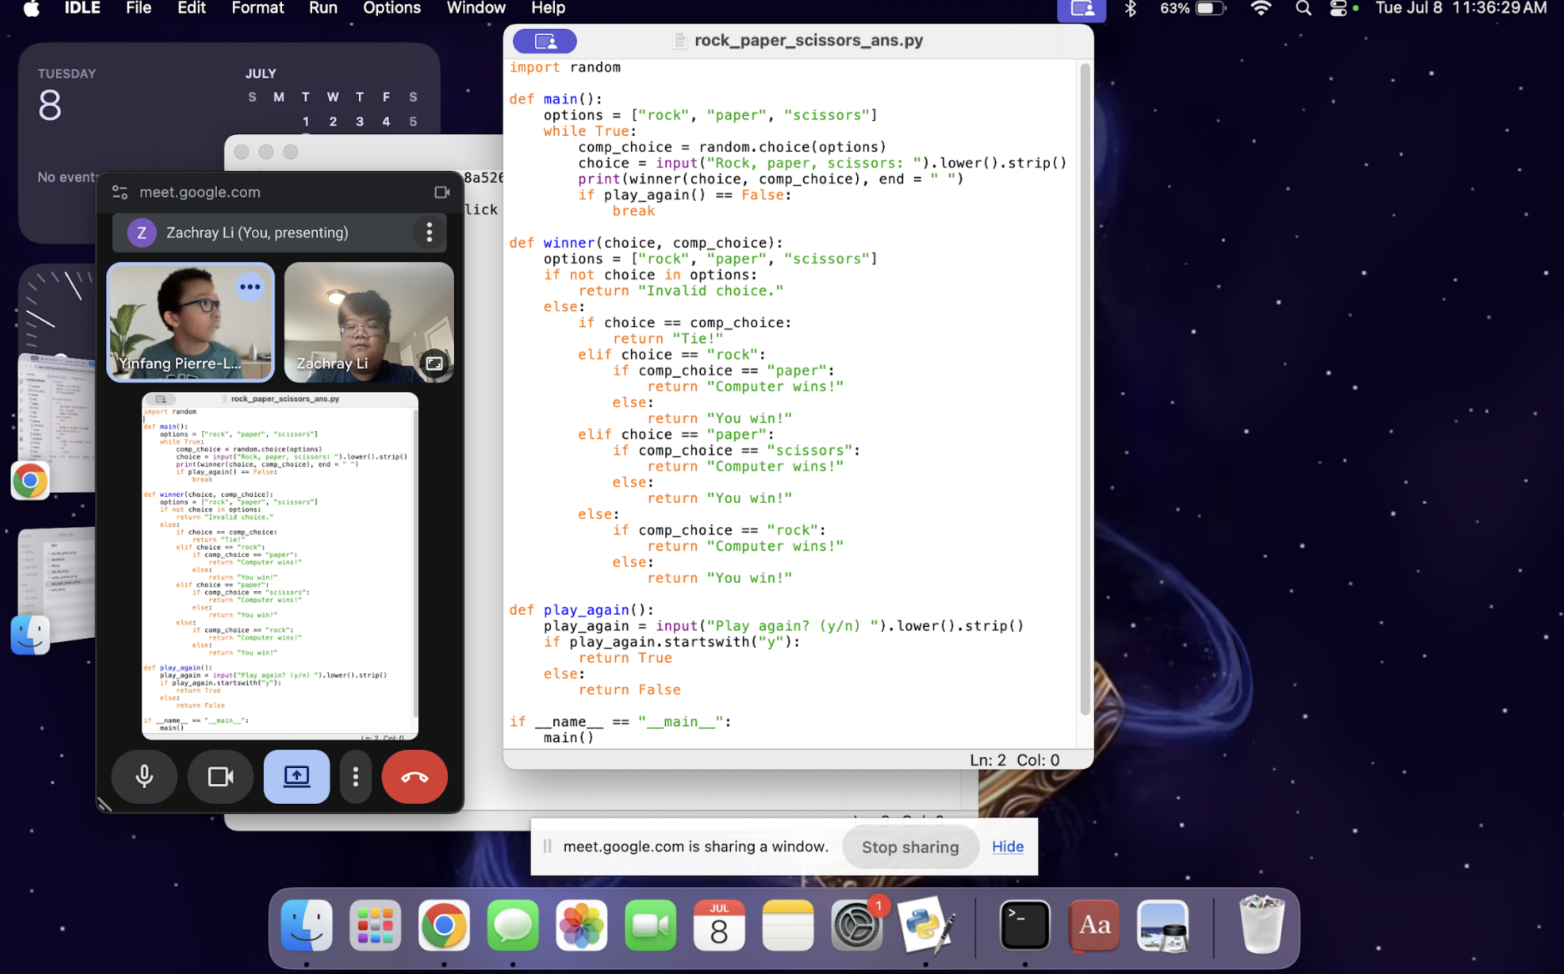Toggle the camera in Meet controls
The height and width of the screenshot is (974, 1564).
(x=220, y=776)
